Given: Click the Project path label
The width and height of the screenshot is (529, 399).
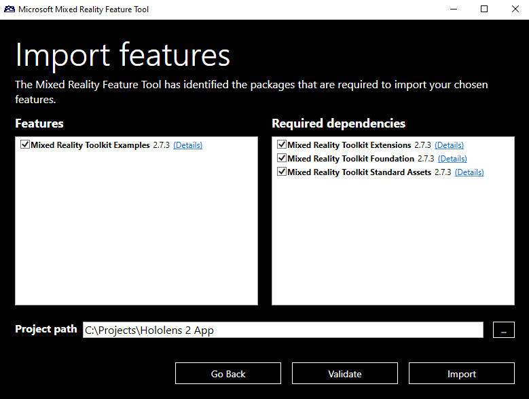Looking at the screenshot, I should click(46, 329).
